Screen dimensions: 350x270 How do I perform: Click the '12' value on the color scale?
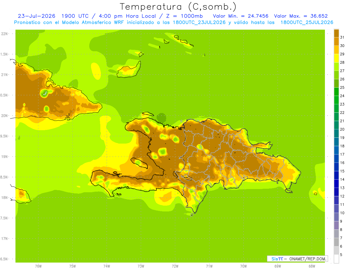click(342, 196)
